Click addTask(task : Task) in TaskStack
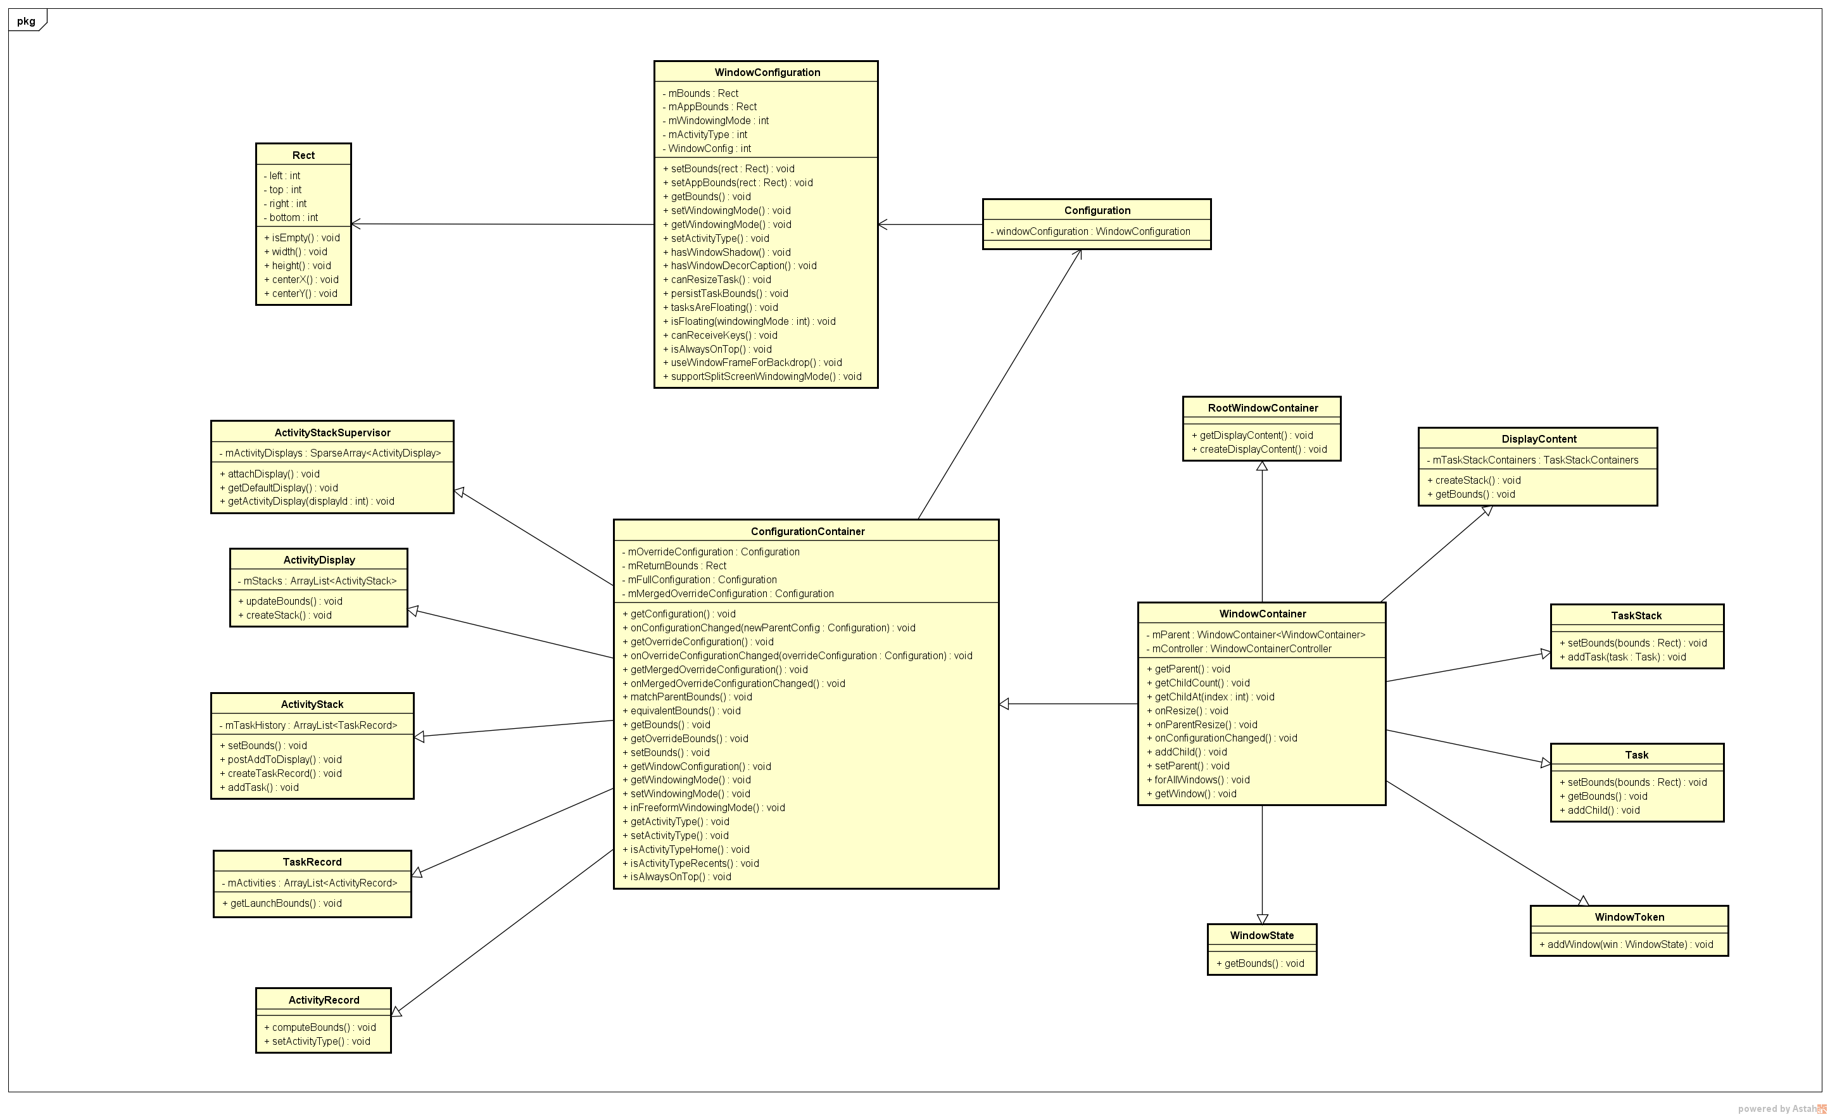 (1623, 657)
